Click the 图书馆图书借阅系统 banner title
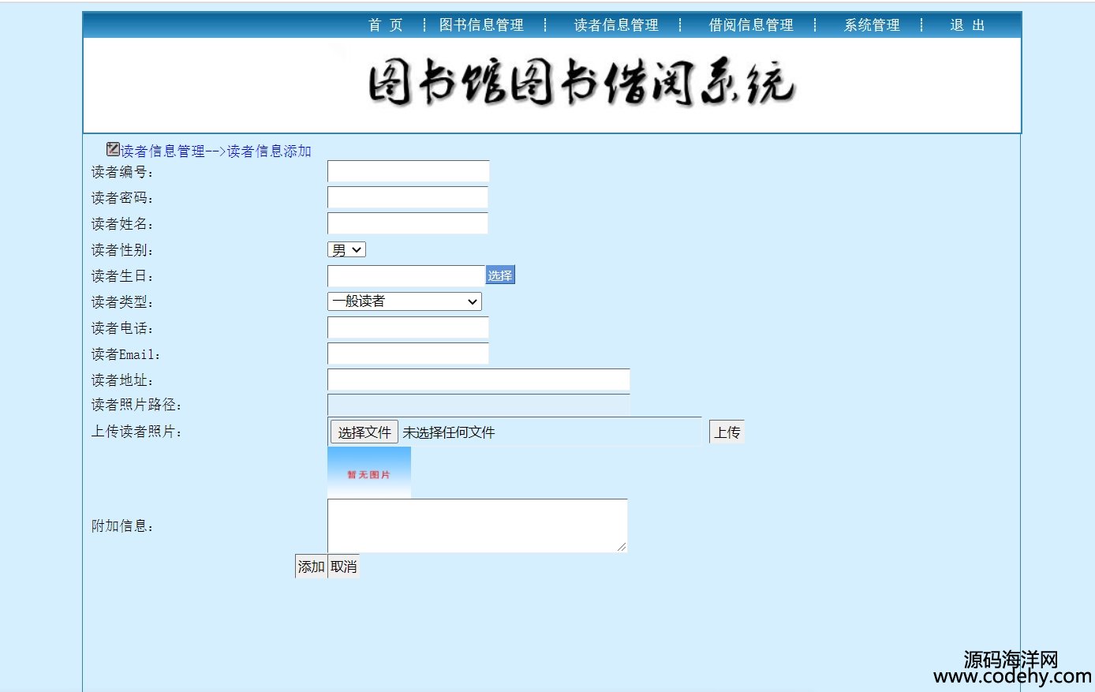The height and width of the screenshot is (692, 1095). pyautogui.click(x=581, y=82)
